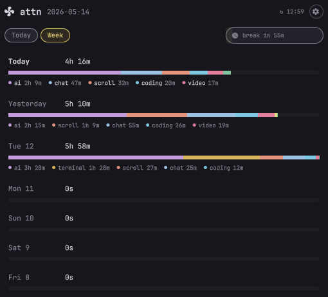Click purple ai segment in Today bar
The image size is (328, 297).
tap(64, 73)
